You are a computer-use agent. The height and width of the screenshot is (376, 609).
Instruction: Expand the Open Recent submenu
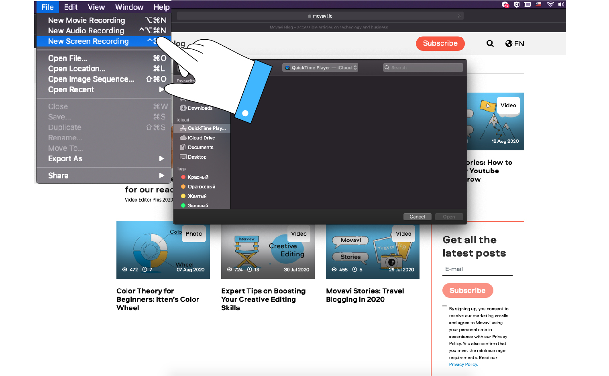104,89
